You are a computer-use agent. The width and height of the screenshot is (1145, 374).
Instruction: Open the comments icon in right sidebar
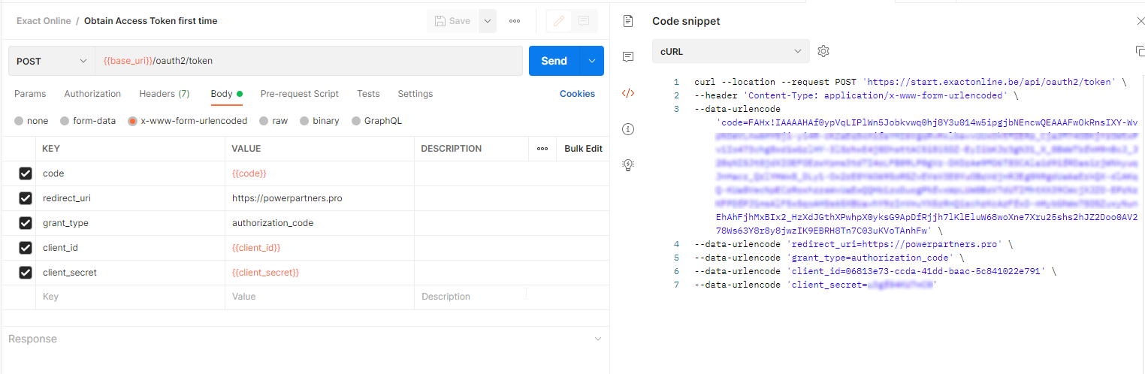[x=629, y=57]
